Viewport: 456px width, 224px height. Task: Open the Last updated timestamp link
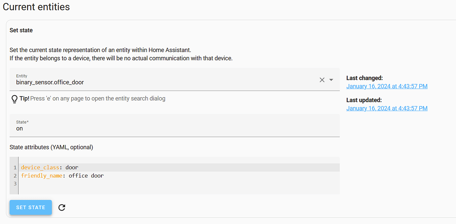tap(387, 108)
